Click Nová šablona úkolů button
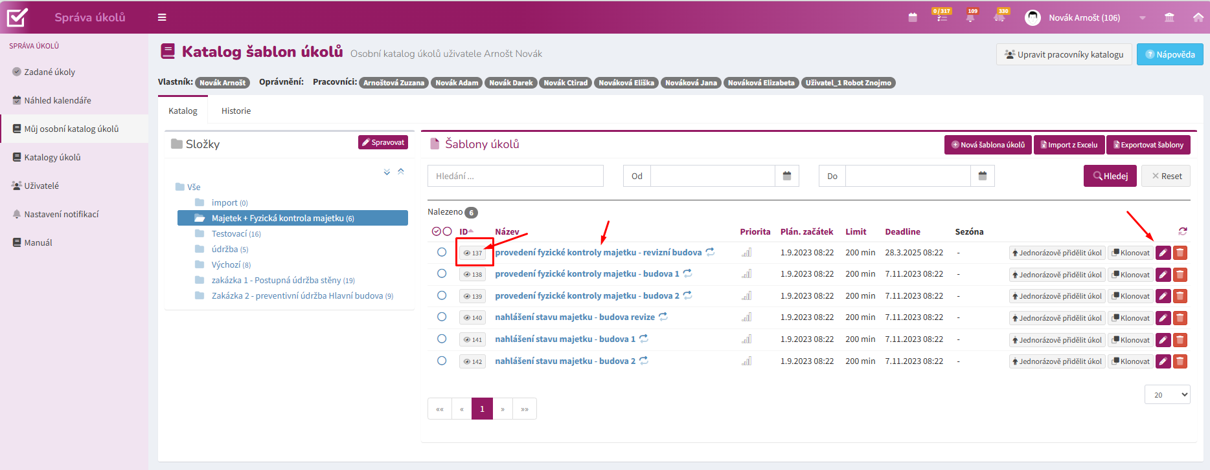The image size is (1210, 470). click(988, 145)
